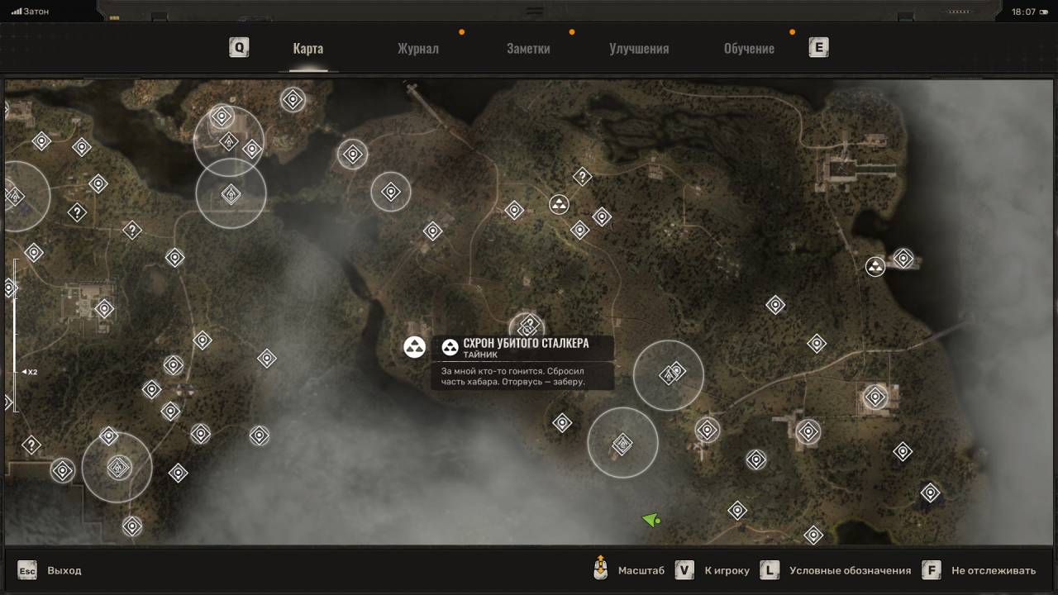Image resolution: width=1058 pixels, height=595 pixels.
Task: Click the 18:07 clock display
Action: (1023, 12)
